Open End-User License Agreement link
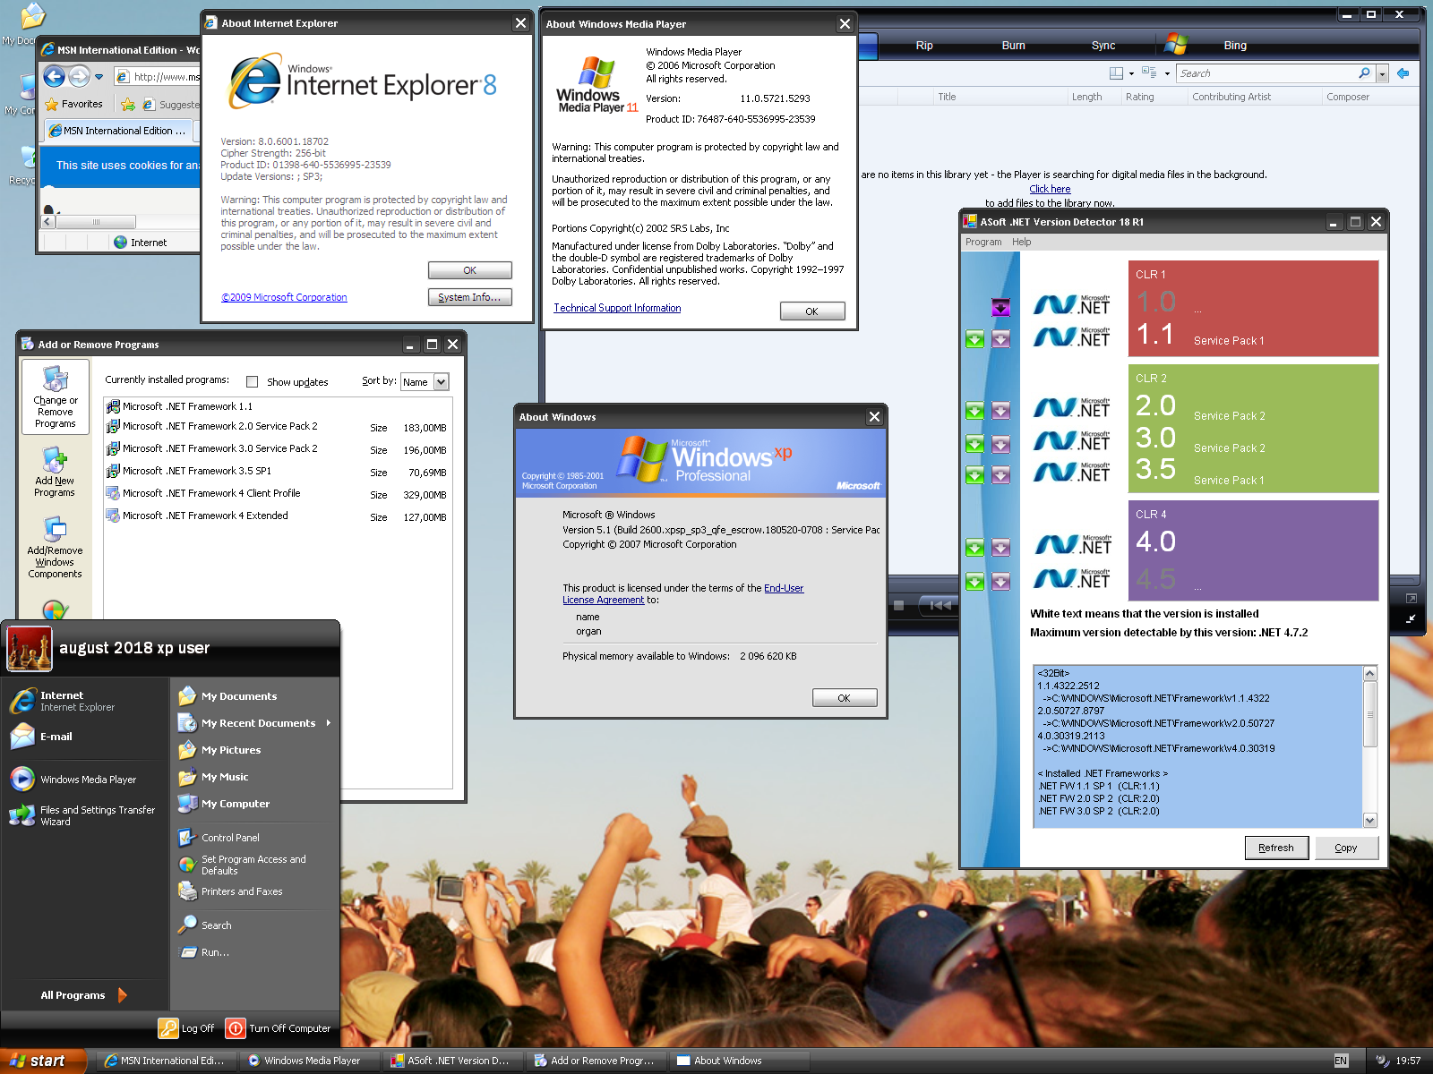 pyautogui.click(x=683, y=594)
